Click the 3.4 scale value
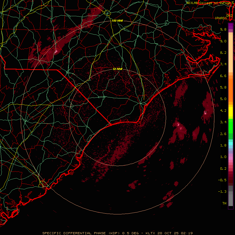The width and height of the screenshot is (235, 235). tap(223, 122)
